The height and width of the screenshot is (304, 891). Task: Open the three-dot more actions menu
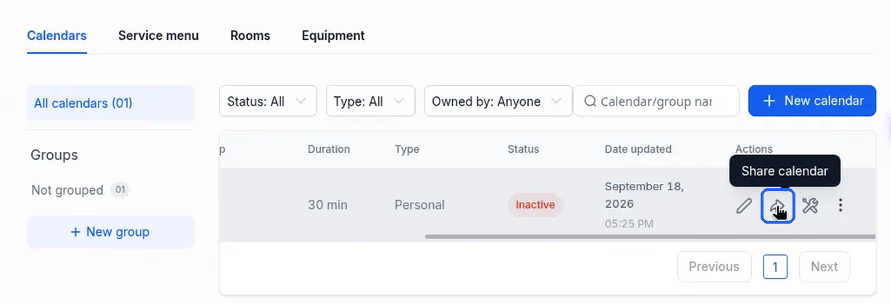tap(840, 206)
